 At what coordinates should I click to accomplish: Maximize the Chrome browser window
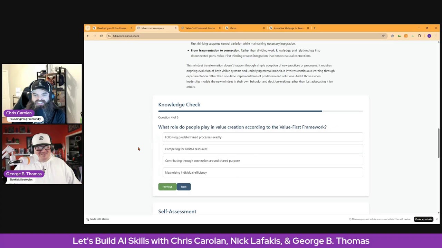(427, 28)
